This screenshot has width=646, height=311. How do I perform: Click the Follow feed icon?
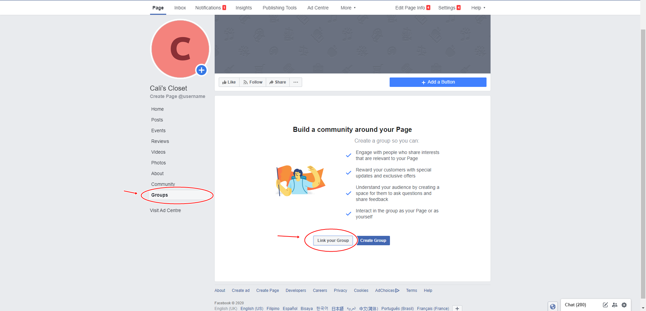coord(245,82)
